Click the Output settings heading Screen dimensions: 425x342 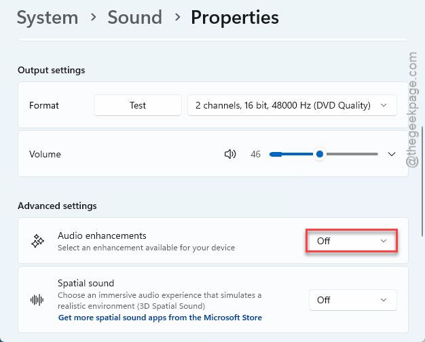tap(51, 70)
